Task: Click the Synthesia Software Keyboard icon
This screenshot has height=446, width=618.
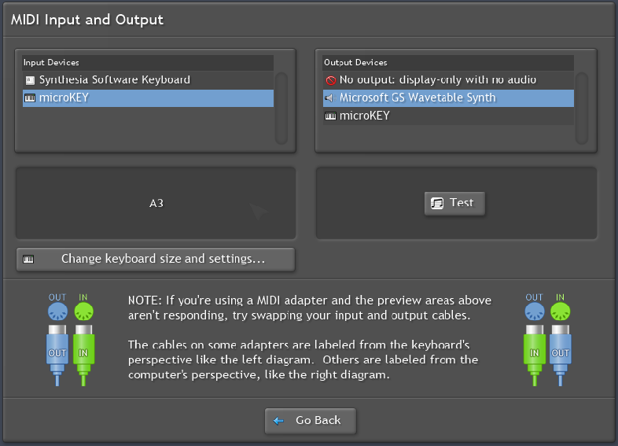Action: point(30,80)
